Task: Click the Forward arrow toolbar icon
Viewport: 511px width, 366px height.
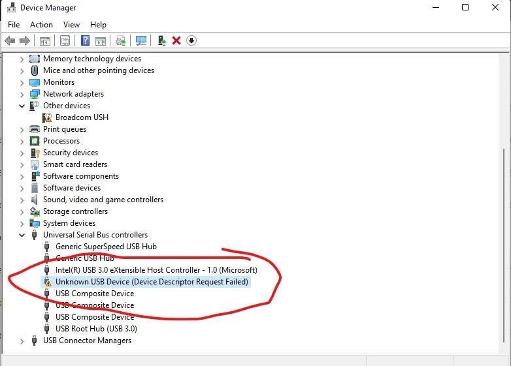Action: (x=25, y=40)
